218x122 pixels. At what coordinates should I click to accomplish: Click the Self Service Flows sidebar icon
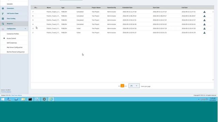point(3,14)
